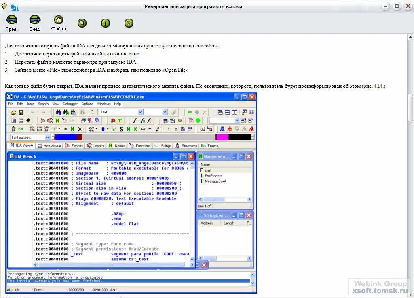The width and height of the screenshot is (414, 298).
Task: Click the green T icon in IDA toolbar
Action: (120, 121)
